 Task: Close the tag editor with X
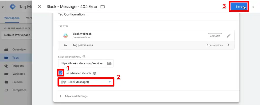(39, 7)
